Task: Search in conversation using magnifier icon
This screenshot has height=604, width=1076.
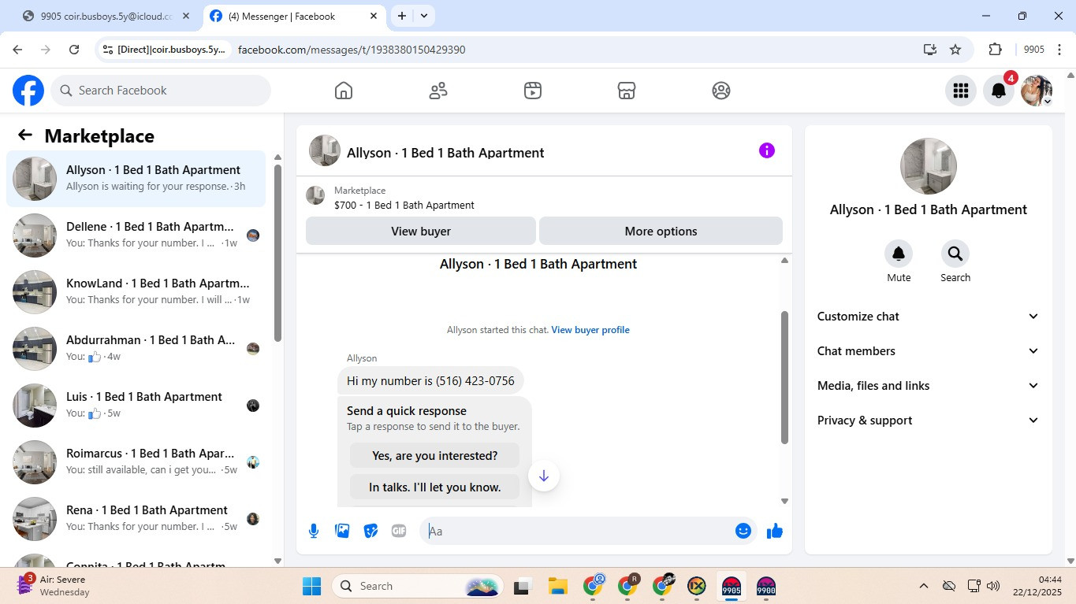Action: (x=955, y=254)
